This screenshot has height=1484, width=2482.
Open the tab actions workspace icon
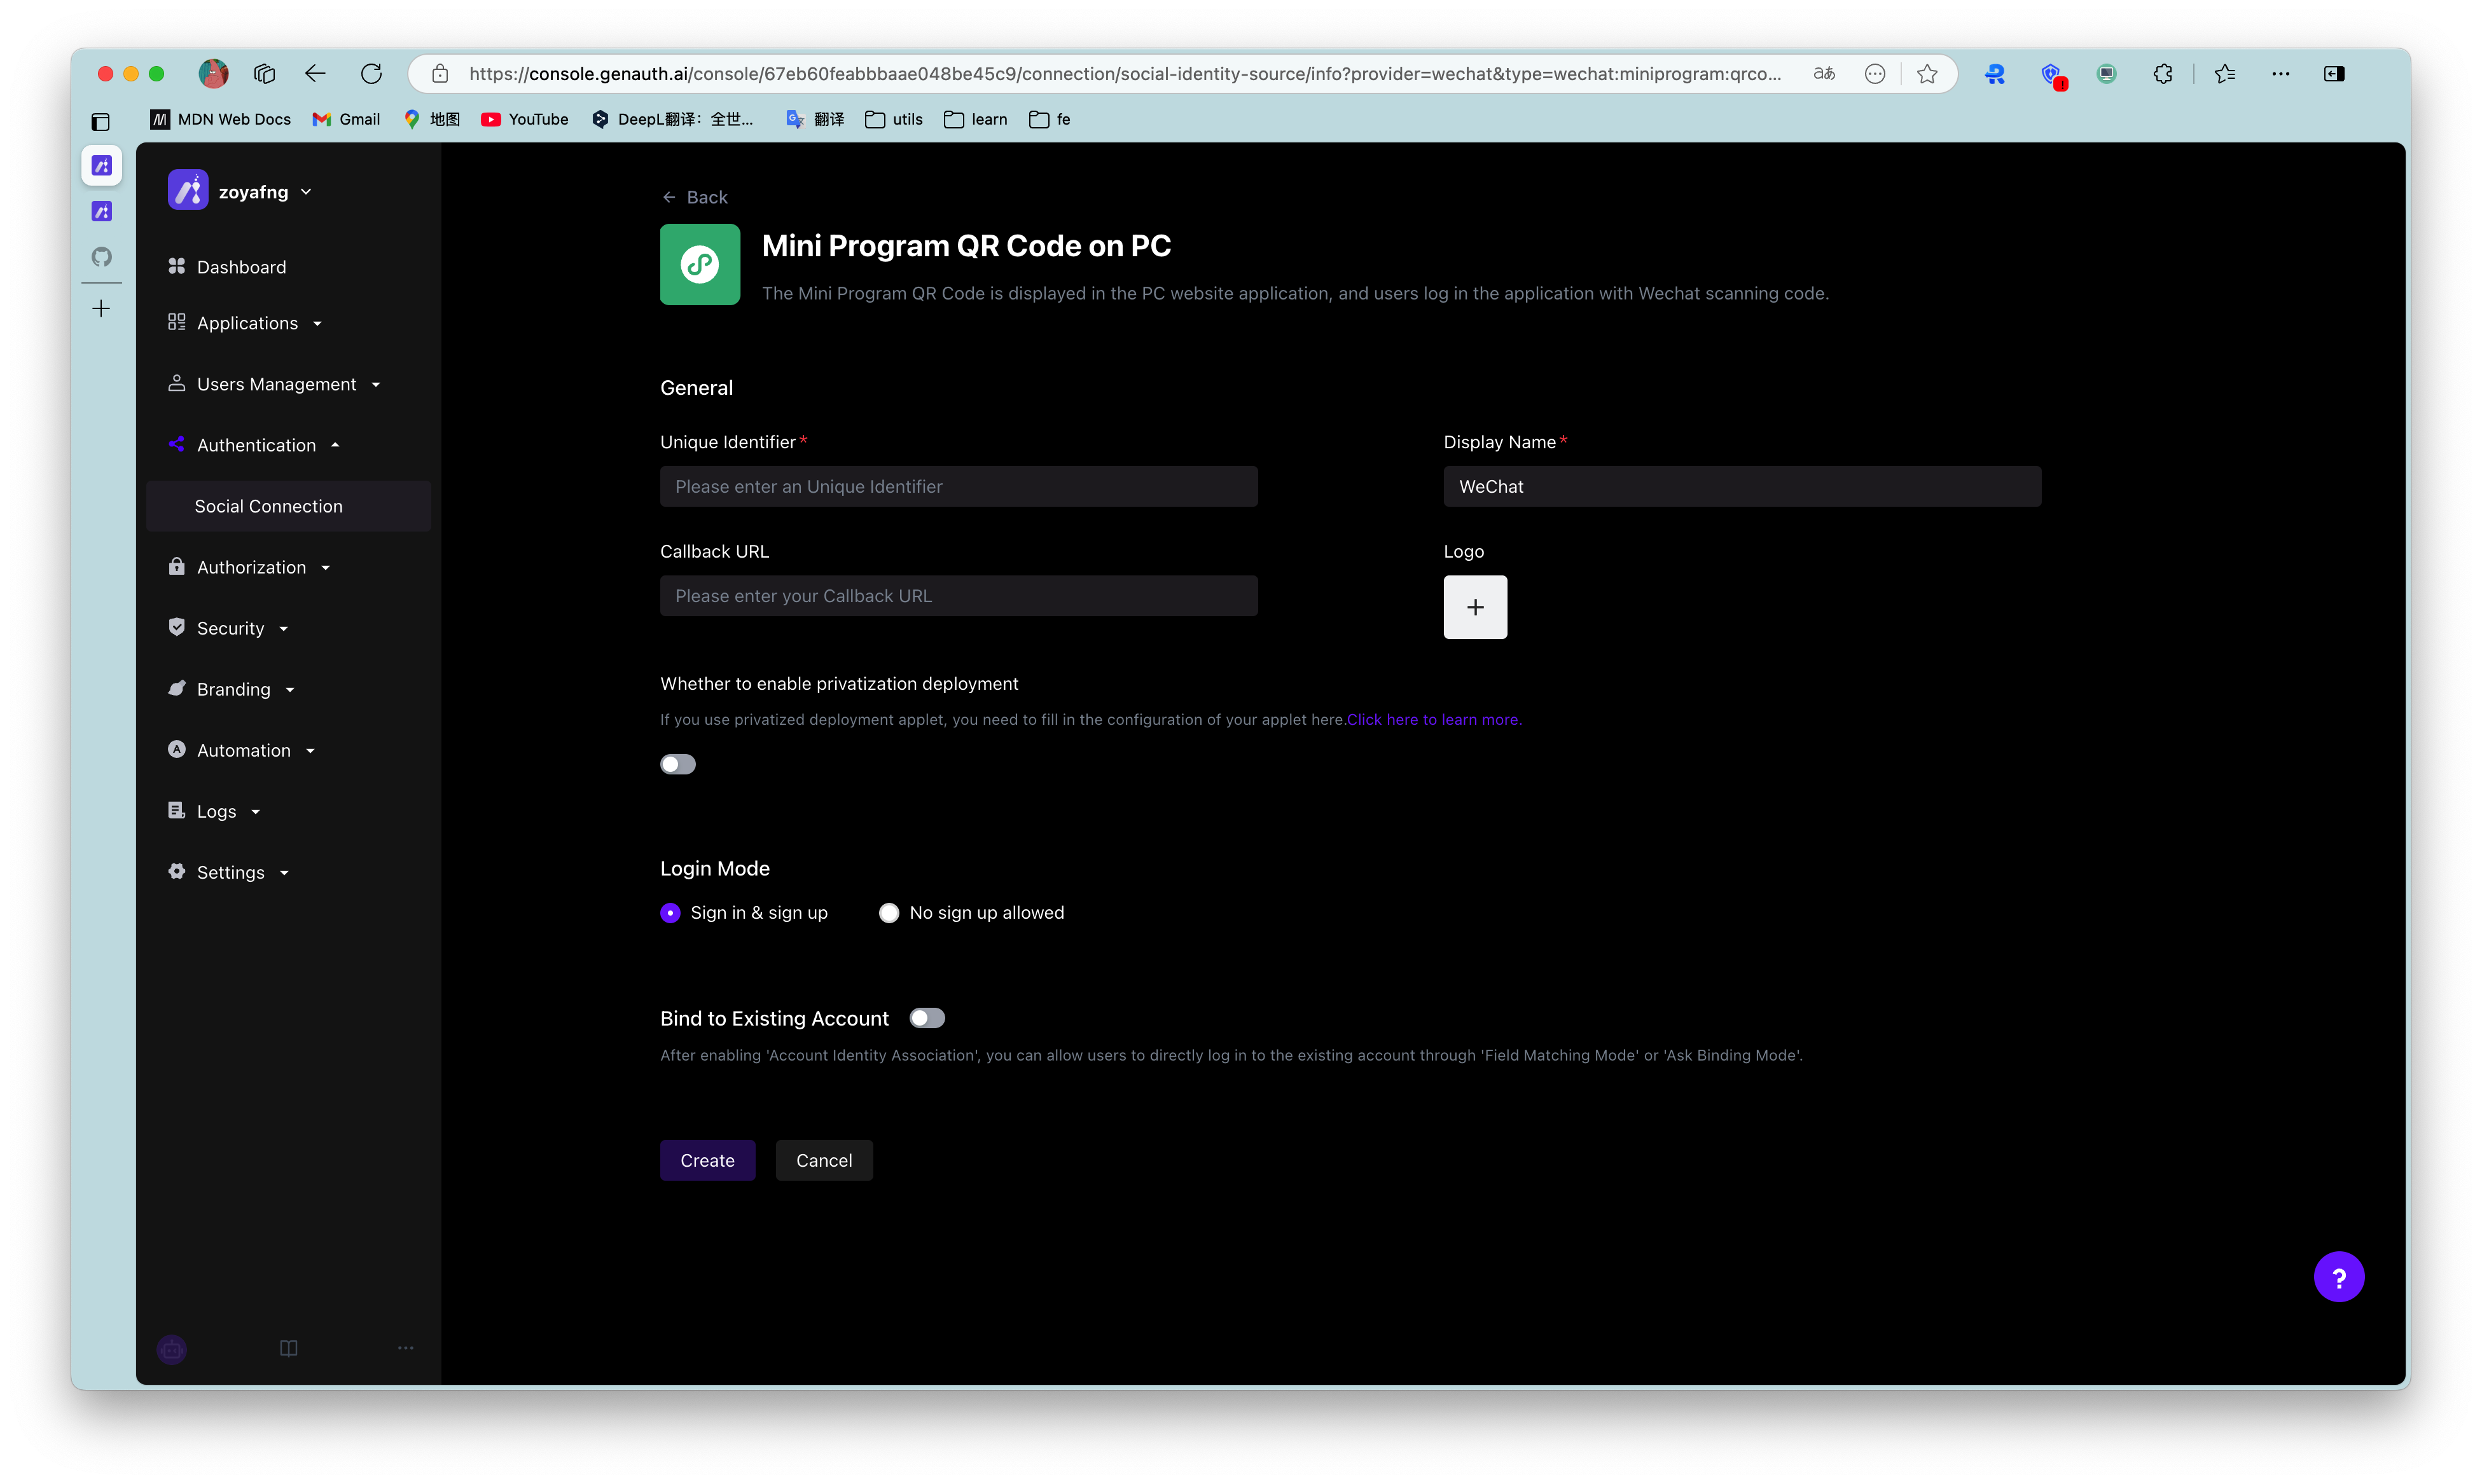point(264,73)
